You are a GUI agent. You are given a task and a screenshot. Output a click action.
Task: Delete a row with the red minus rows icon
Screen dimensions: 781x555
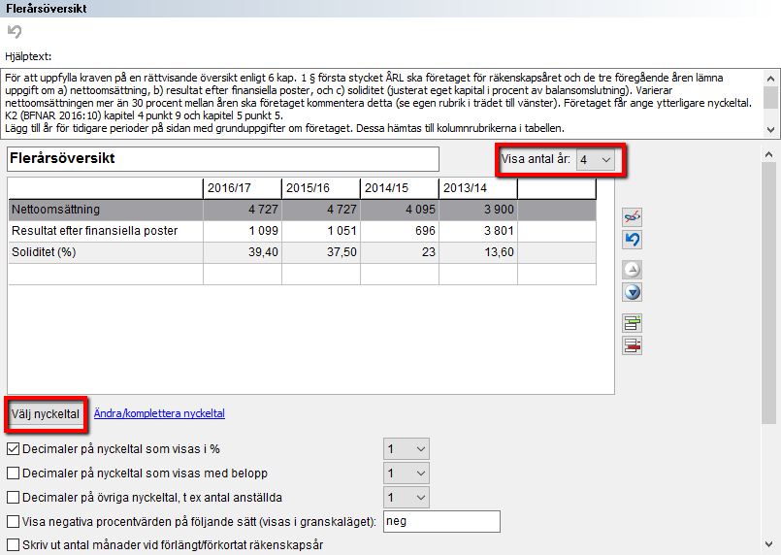pyautogui.click(x=632, y=345)
